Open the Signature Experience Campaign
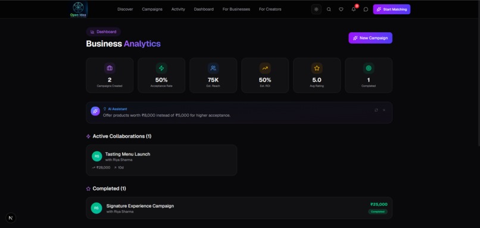This screenshot has height=228, width=480. [x=239, y=208]
